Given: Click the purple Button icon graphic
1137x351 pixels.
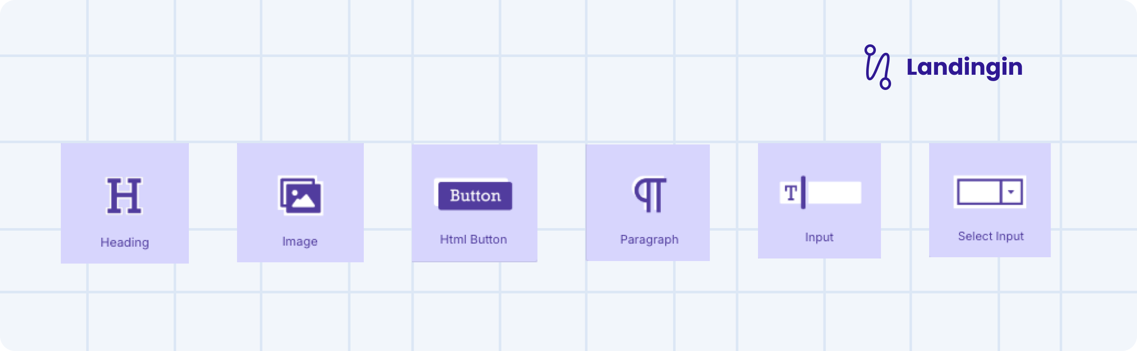Looking at the screenshot, I should click(x=474, y=195).
